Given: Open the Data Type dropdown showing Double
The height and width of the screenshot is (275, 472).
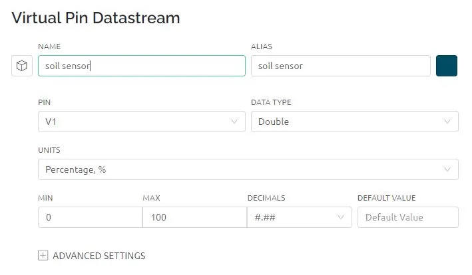Looking at the screenshot, I should tap(355, 122).
